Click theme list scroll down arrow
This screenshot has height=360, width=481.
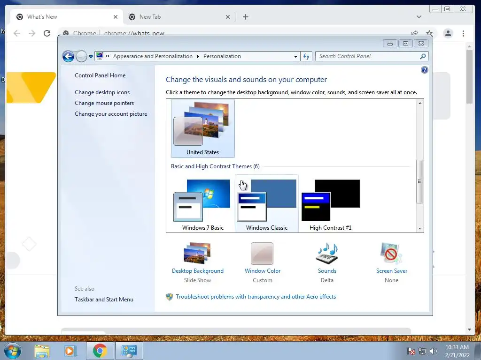419,229
